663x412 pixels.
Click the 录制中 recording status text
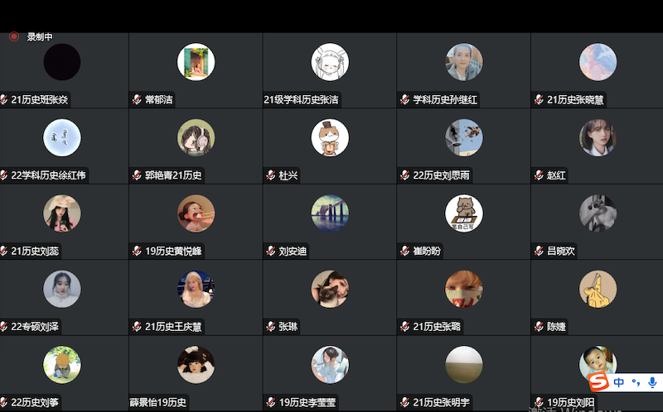point(40,37)
